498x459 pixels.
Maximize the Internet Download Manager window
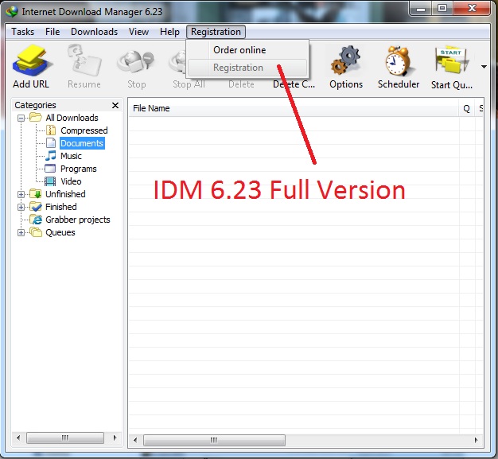[442, 9]
